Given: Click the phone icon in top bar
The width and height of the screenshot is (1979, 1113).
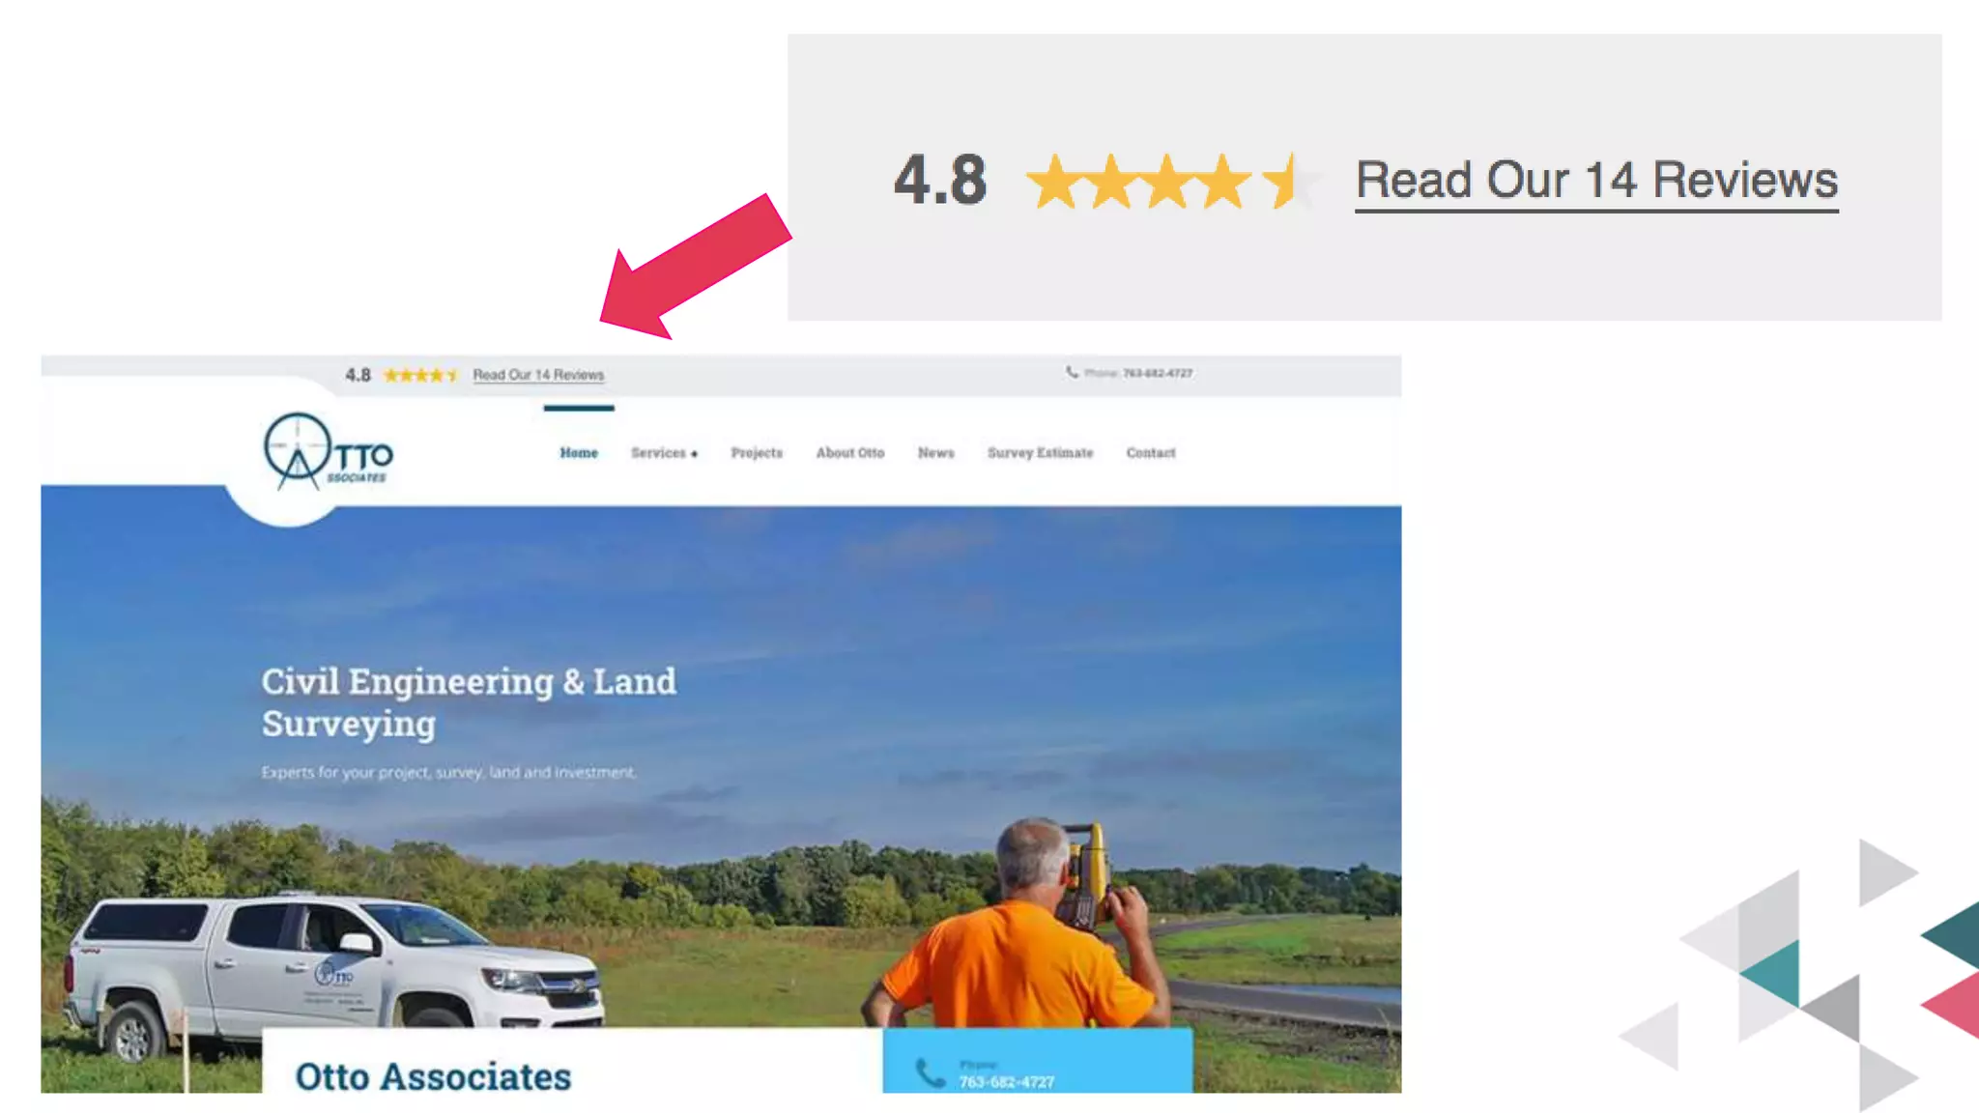Looking at the screenshot, I should point(1072,373).
